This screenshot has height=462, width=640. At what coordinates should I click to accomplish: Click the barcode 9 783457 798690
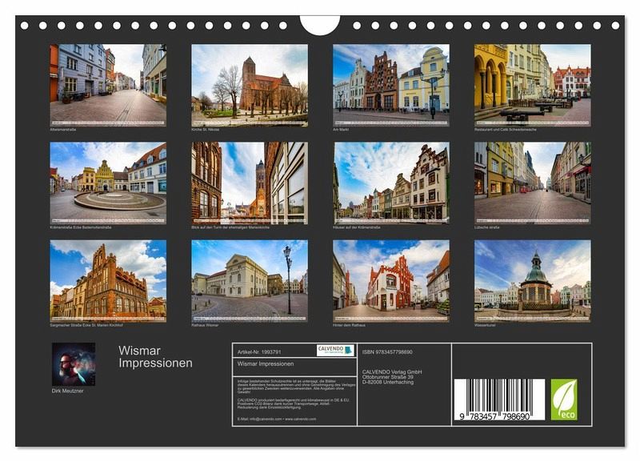point(499,400)
